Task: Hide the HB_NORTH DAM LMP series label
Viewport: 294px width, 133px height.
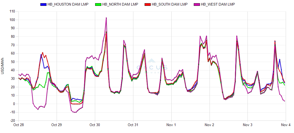Action: (120, 5)
